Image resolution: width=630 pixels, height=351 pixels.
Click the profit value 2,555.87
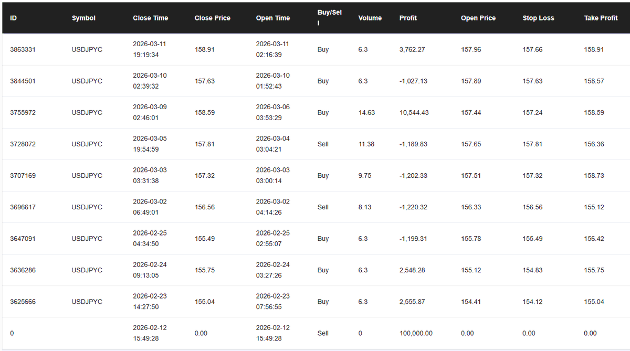coord(413,301)
